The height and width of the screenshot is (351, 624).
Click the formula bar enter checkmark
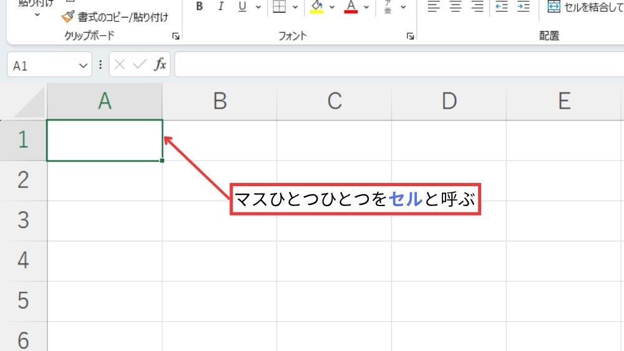tap(140, 64)
